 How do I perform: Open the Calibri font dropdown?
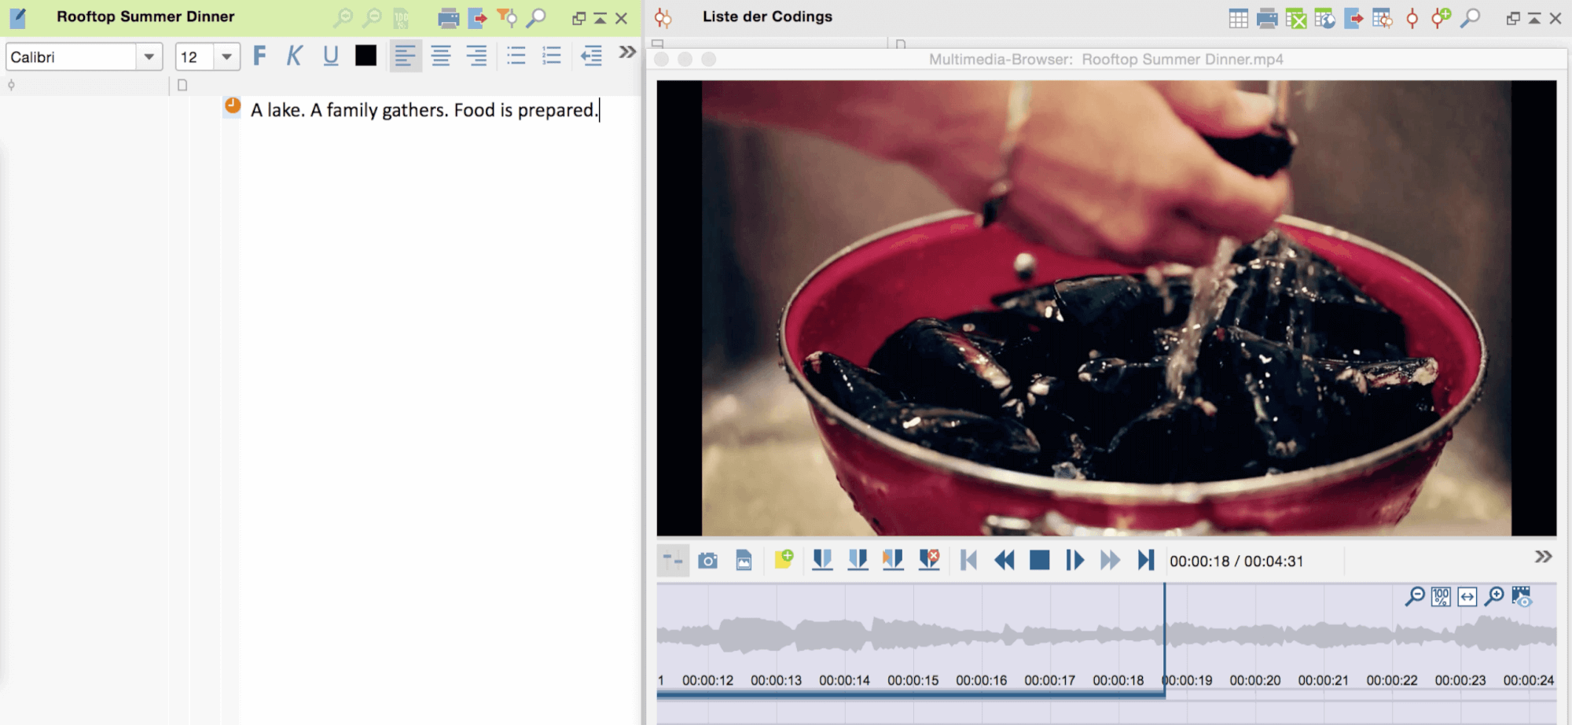click(149, 57)
